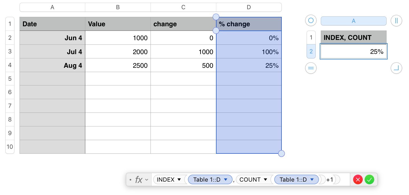The height and width of the screenshot is (195, 409).
Task: Expand first Table 1::D reference options
Action: (x=225, y=179)
